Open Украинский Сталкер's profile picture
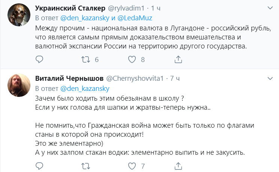Viewport: 279px width, 172px height. tap(18, 16)
